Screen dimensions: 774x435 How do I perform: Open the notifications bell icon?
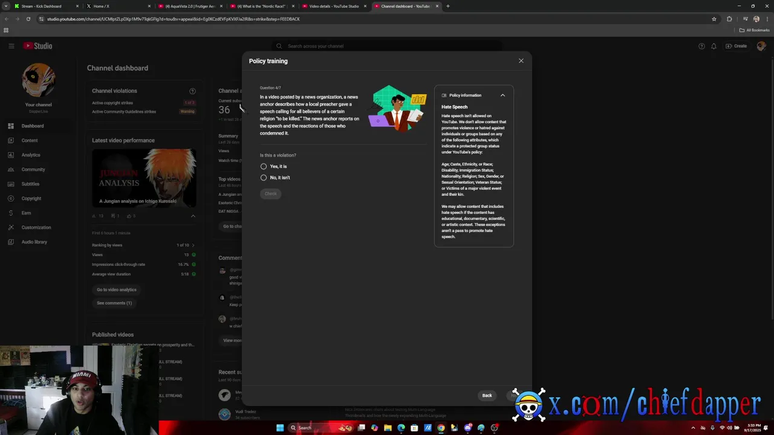pyautogui.click(x=714, y=46)
